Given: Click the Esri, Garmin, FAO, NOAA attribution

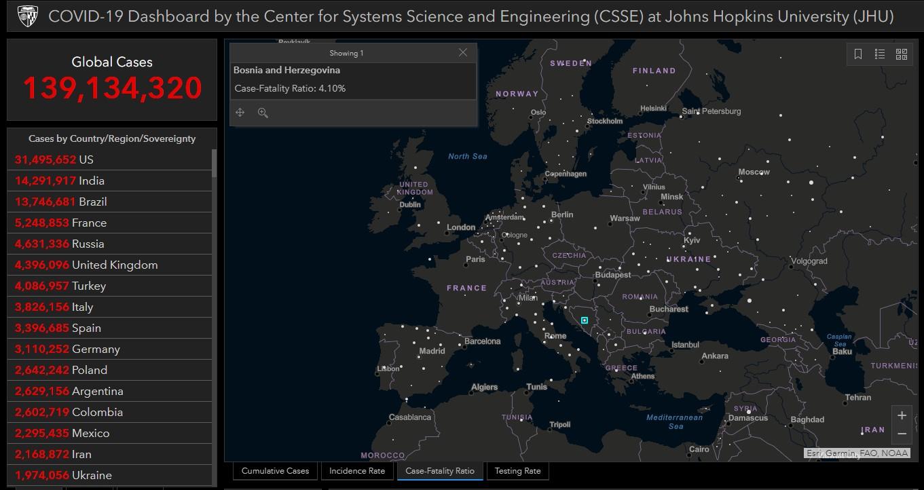Looking at the screenshot, I should [857, 453].
